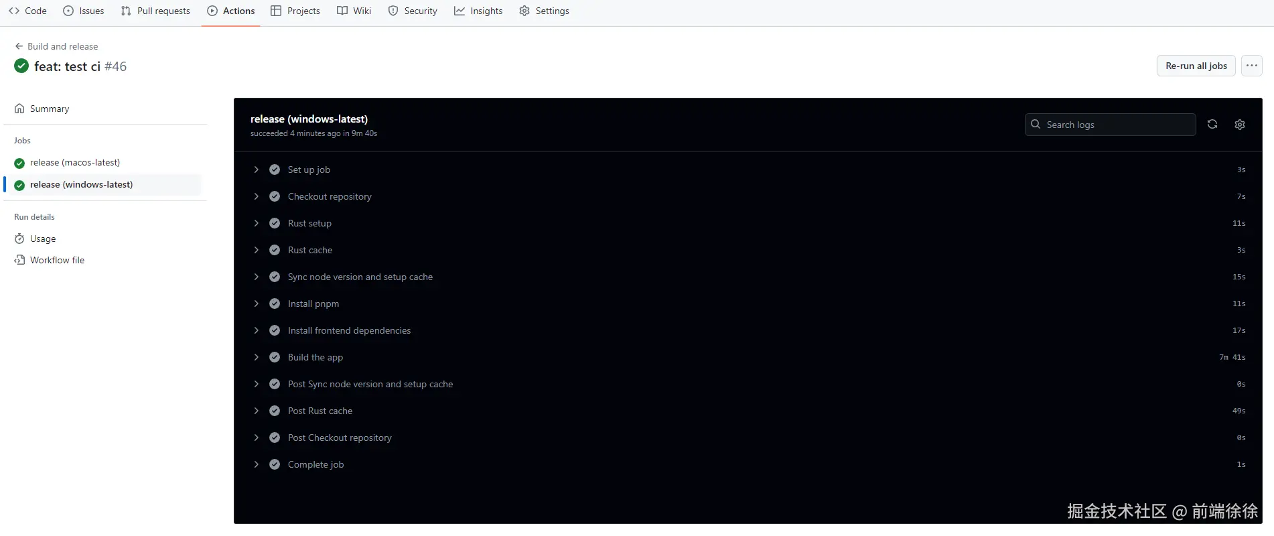Click the success check icon beside Build the app
The image size is (1274, 536).
click(275, 357)
